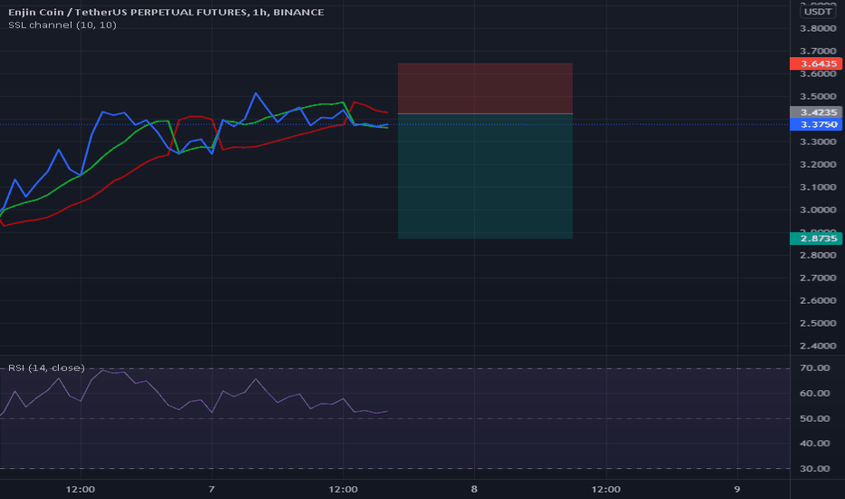Select the green profit zone of short position
The height and width of the screenshot is (499, 845).
[485, 176]
